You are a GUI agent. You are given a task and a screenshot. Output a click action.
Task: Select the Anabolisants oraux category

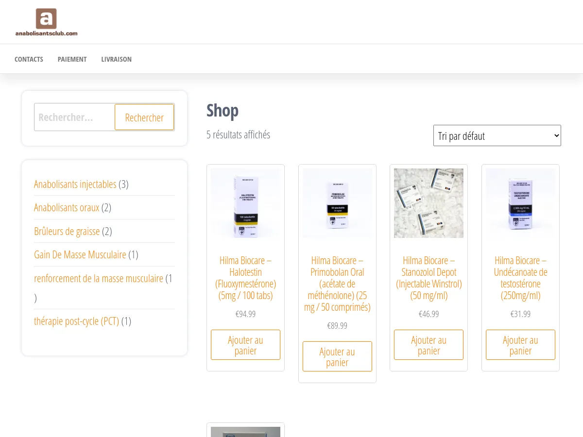click(67, 208)
